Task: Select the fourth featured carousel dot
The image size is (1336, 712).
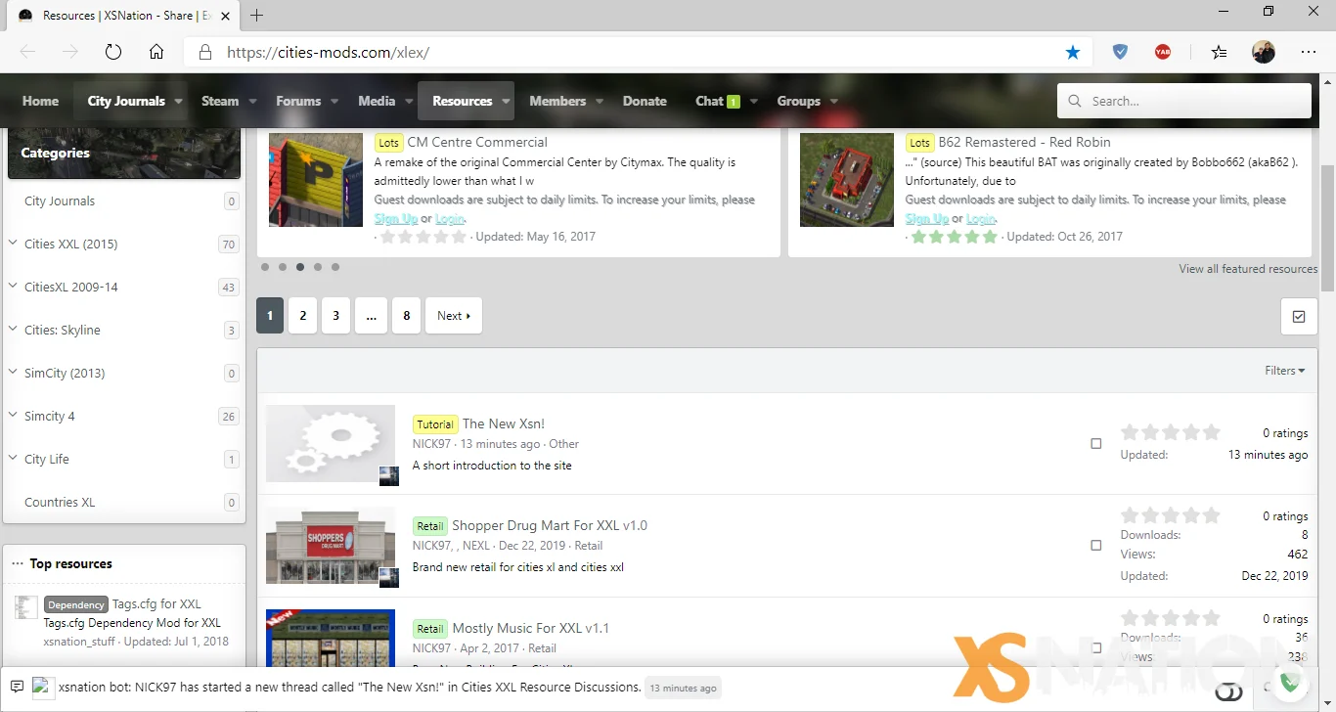Action: [x=318, y=267]
